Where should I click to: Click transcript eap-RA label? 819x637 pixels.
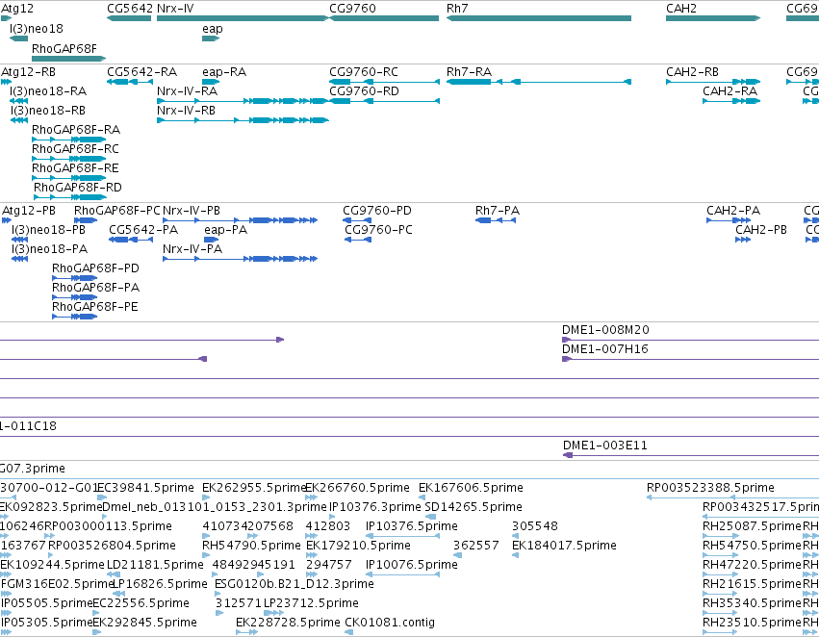click(224, 72)
